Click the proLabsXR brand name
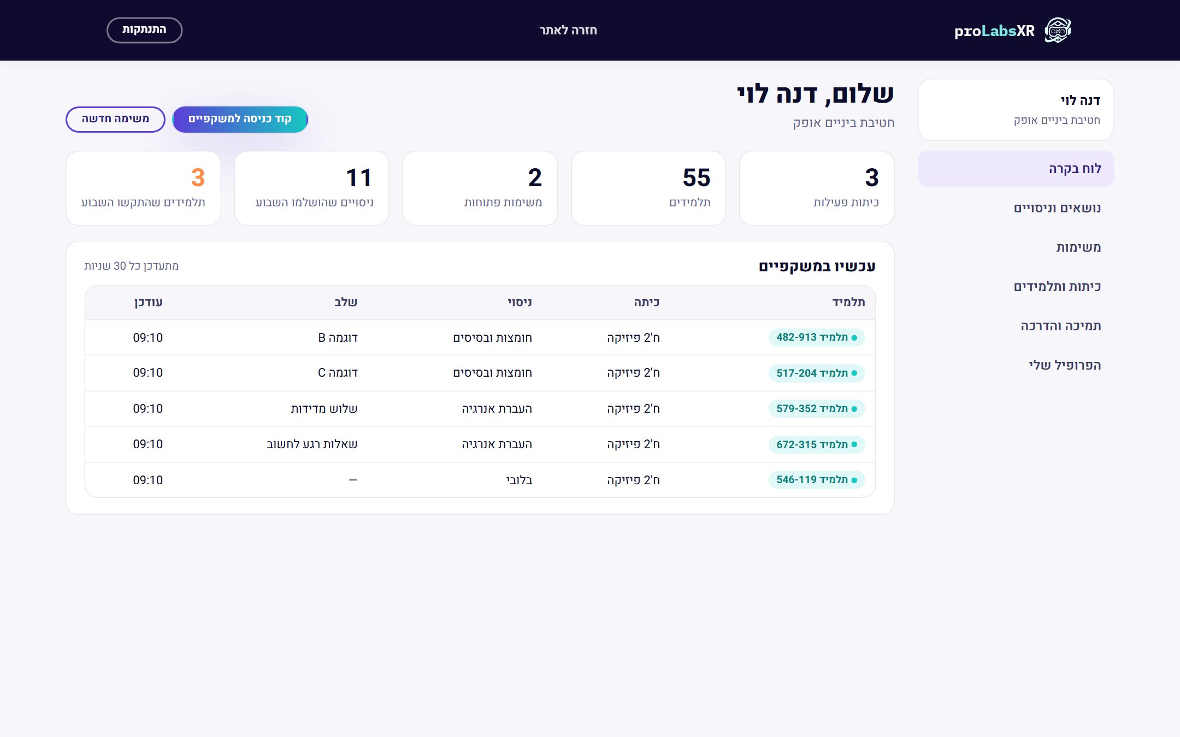This screenshot has height=737, width=1180. click(x=994, y=31)
